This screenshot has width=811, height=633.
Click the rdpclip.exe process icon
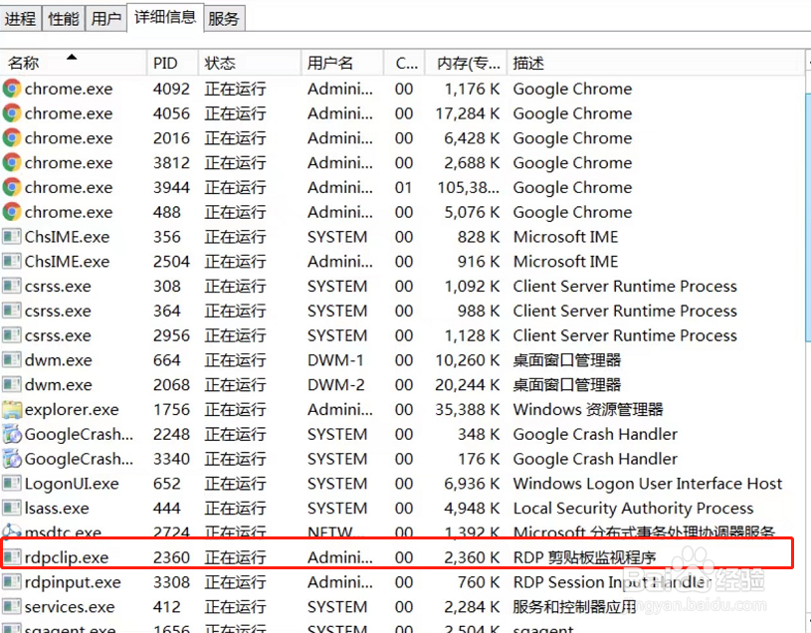click(x=11, y=557)
